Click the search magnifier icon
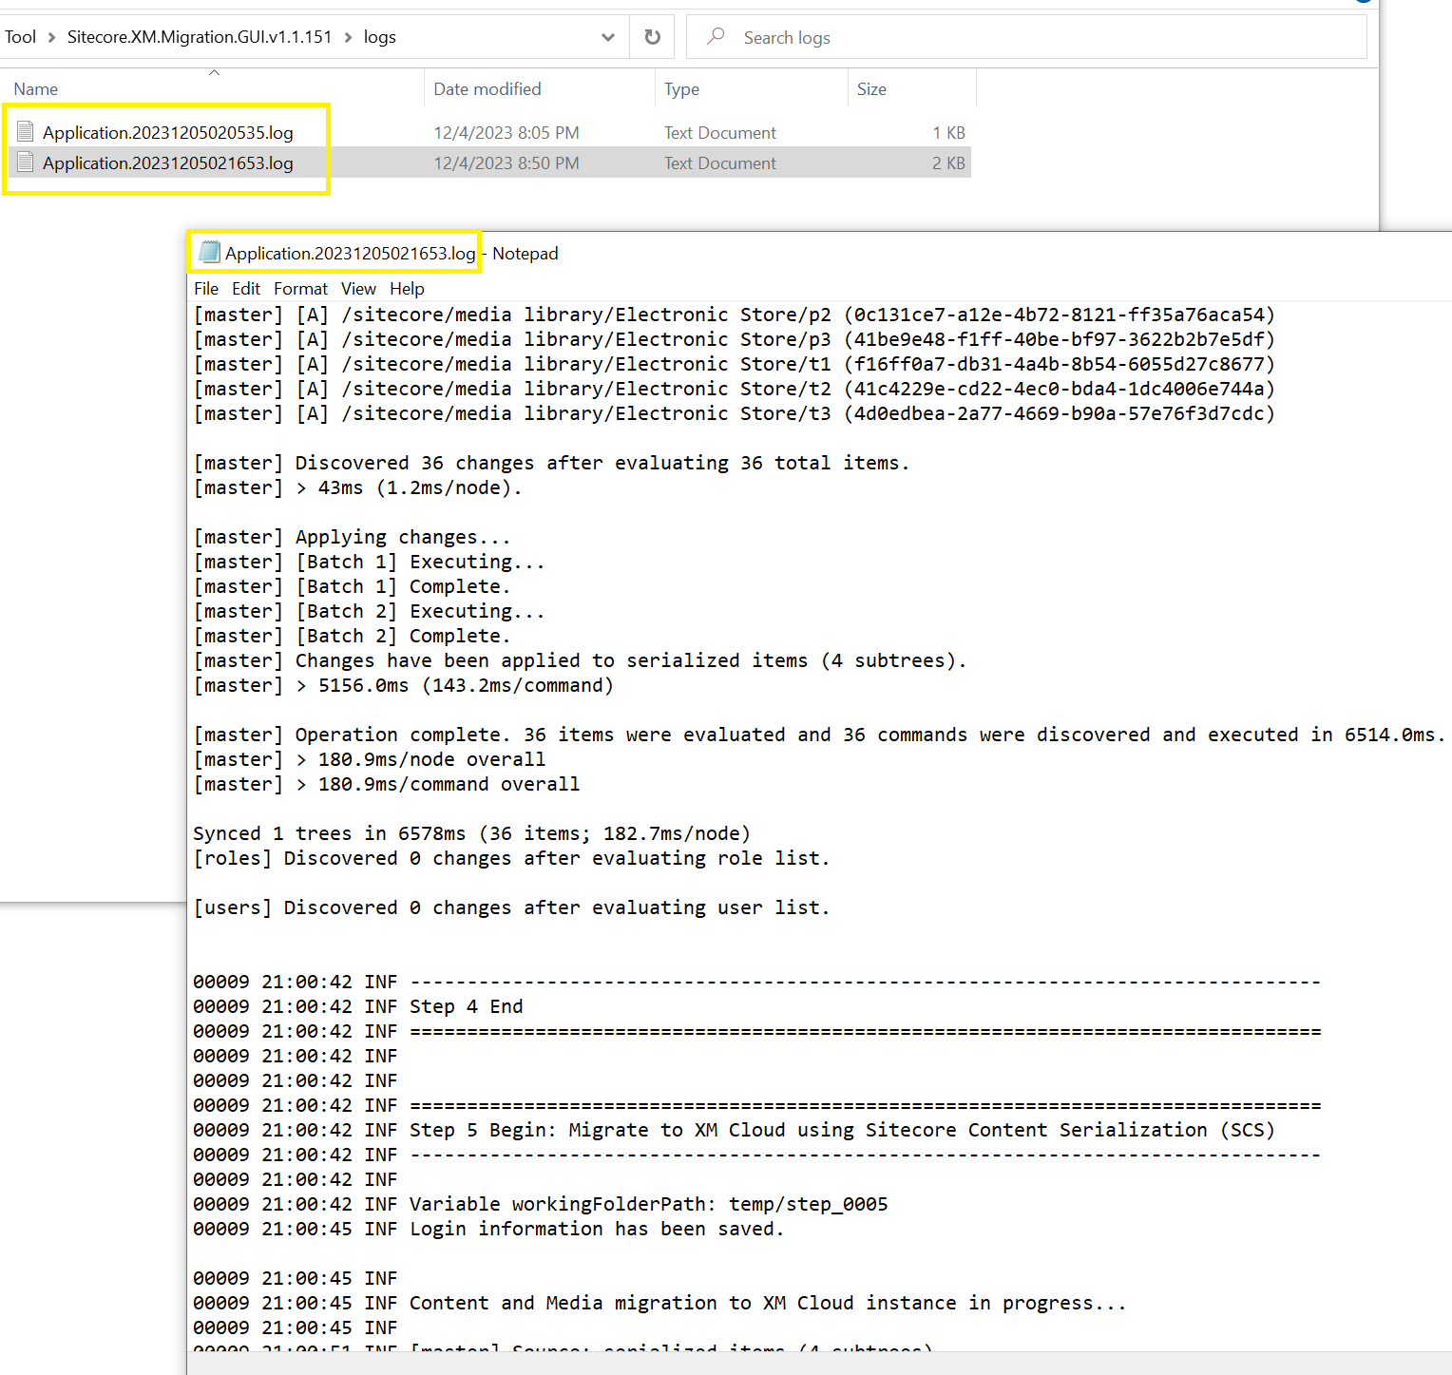1452x1375 pixels. 716,36
